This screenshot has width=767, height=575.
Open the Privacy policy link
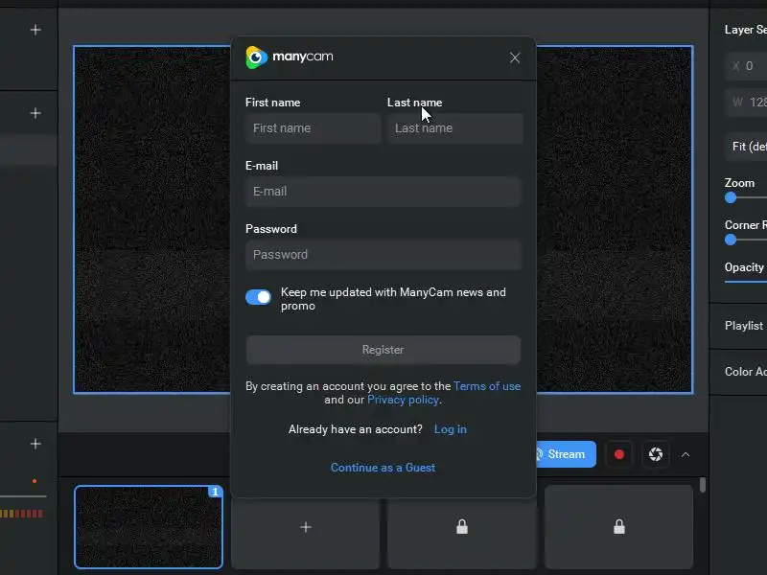coord(403,400)
